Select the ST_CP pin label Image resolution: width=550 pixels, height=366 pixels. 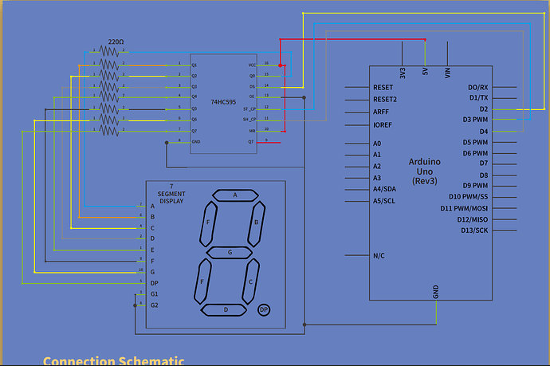click(x=249, y=109)
